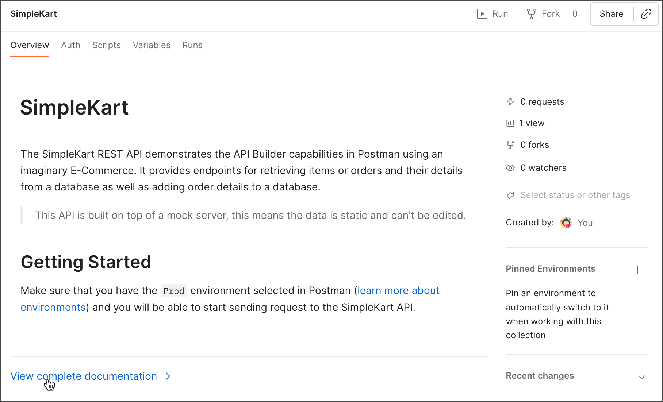Open Select status or other tags field
Image resolution: width=663 pixels, height=402 pixels.
[x=575, y=195]
